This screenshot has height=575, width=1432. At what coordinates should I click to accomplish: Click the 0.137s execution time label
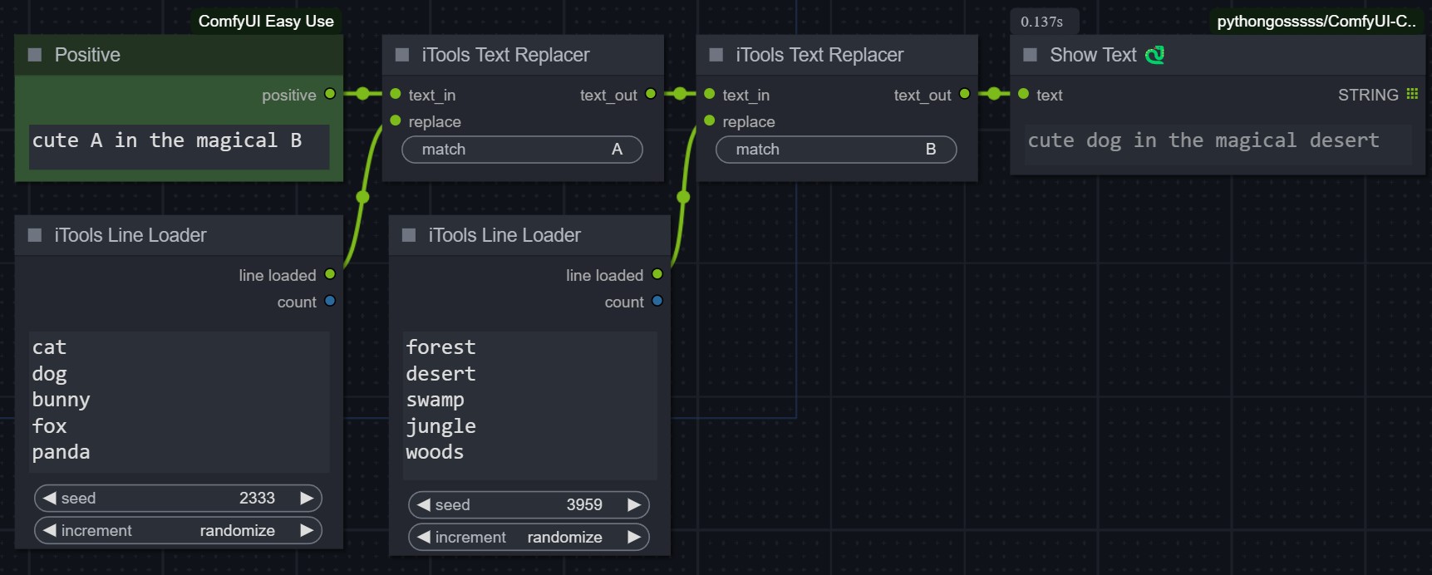coord(1042,22)
